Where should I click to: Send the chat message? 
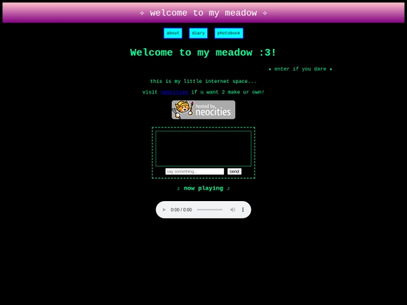pyautogui.click(x=234, y=172)
